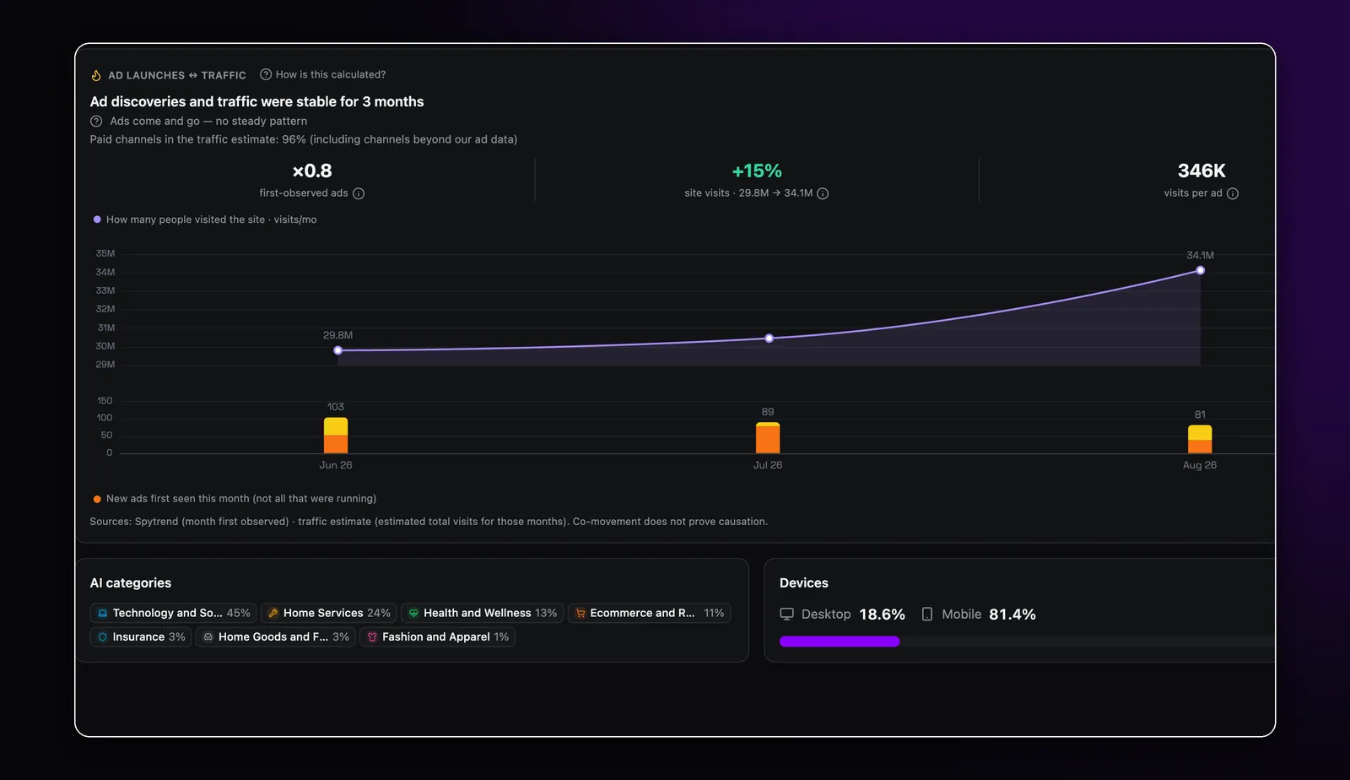Image resolution: width=1350 pixels, height=780 pixels.
Task: Select the Home Goods and F... chip
Action: 276,636
